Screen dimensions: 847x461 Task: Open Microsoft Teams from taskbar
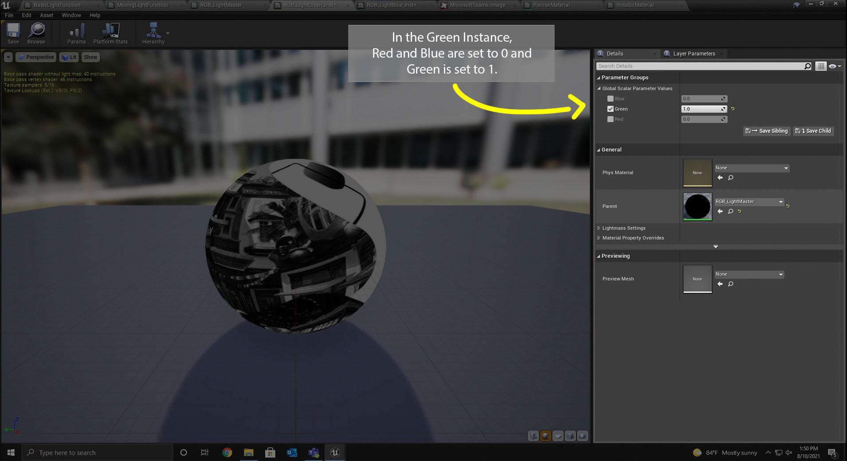(314, 453)
